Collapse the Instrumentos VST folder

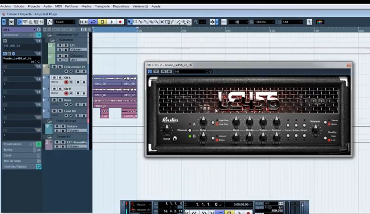(50, 35)
